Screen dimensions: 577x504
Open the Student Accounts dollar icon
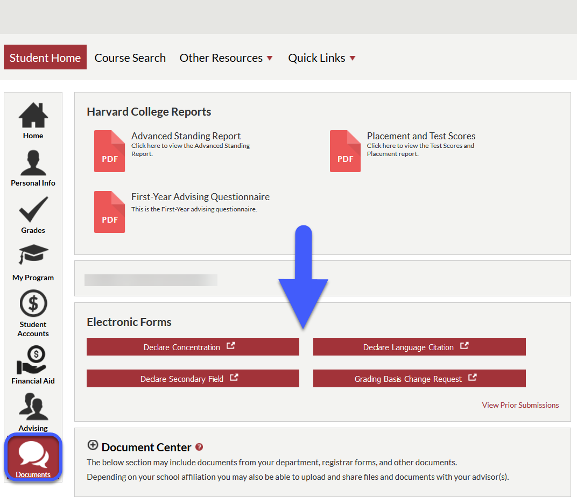(x=33, y=304)
